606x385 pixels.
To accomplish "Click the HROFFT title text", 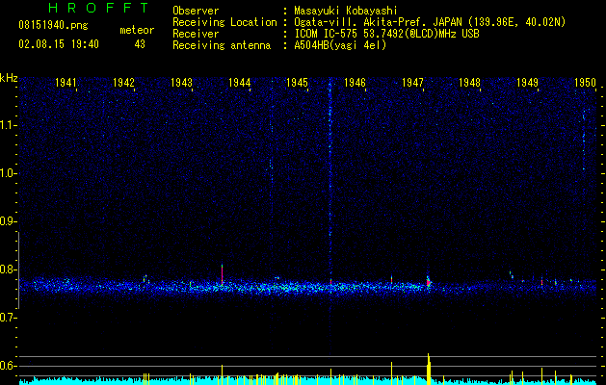I will pyautogui.click(x=99, y=8).
